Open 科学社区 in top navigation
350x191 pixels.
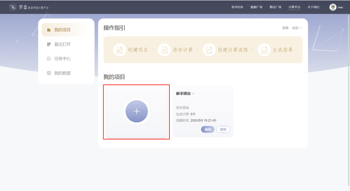point(237,7)
